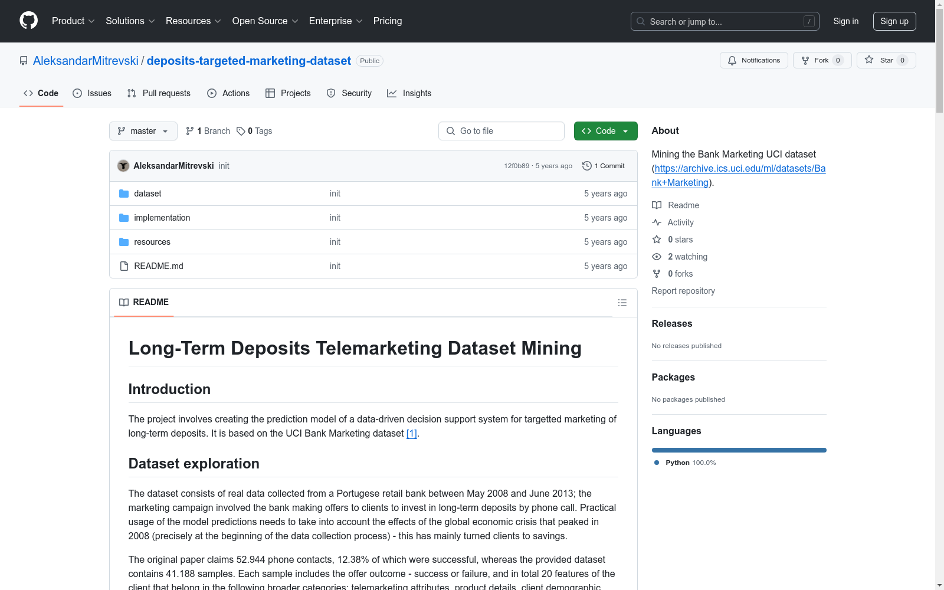Click the history clock icon by 1 Commit
The image size is (944, 590).
pos(586,166)
